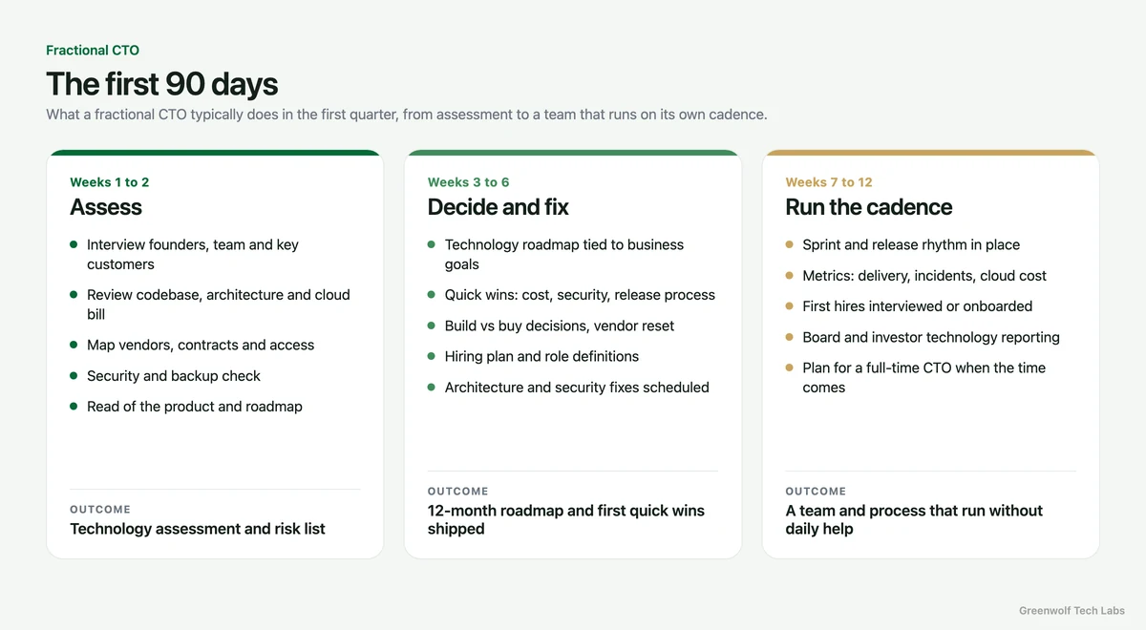
Task: Click 'Hiring plan and role definitions'
Action: 541,356
